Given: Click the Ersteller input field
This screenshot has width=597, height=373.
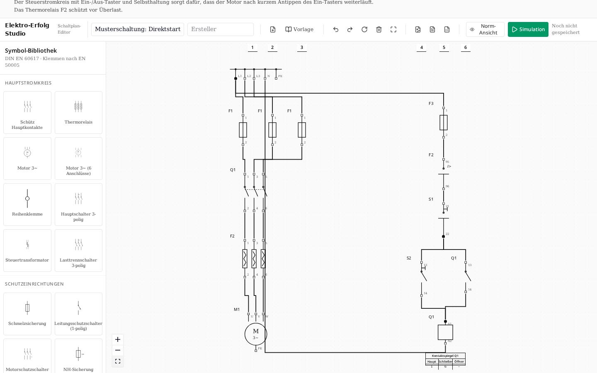Looking at the screenshot, I should 221,29.
